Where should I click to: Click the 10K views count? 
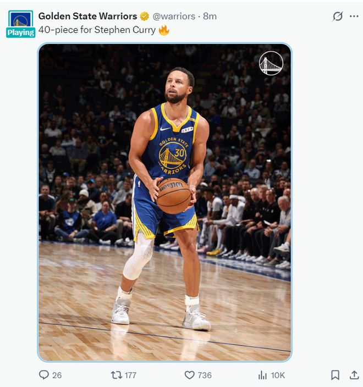point(278,375)
